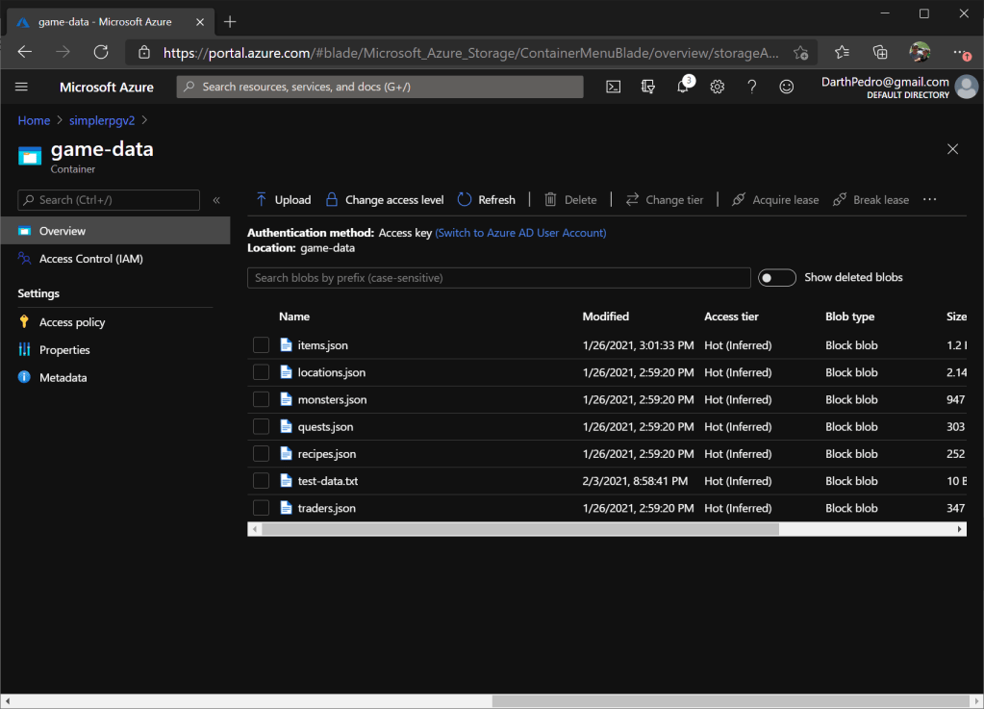This screenshot has height=709, width=984.
Task: Refresh the blob list
Action: point(486,200)
